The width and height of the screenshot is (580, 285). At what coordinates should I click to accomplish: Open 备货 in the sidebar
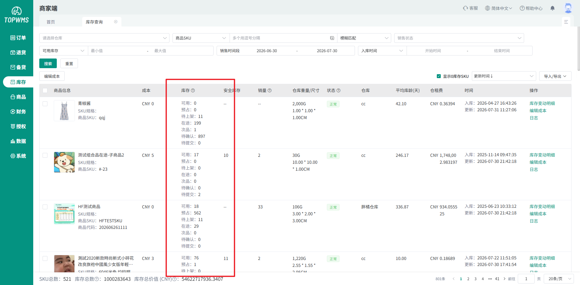click(x=18, y=67)
